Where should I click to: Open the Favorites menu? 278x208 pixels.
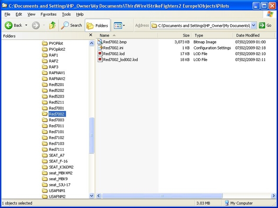[48, 14]
